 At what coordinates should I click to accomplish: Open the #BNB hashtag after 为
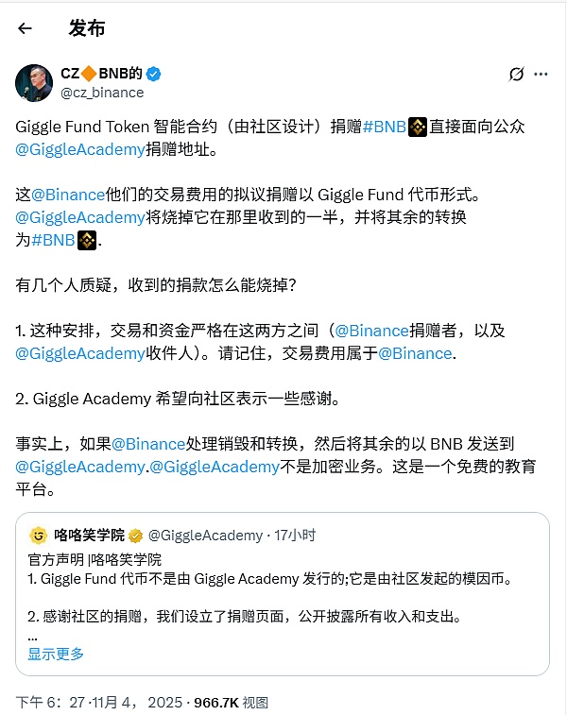tap(53, 240)
